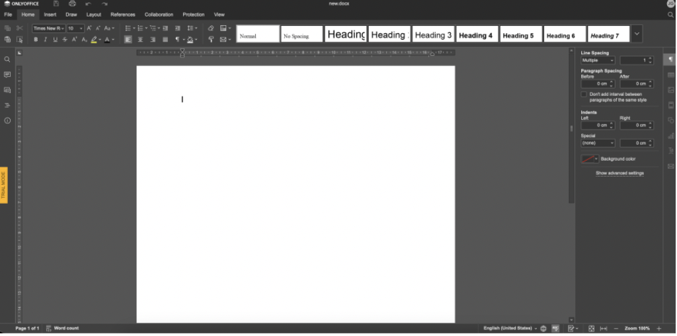This screenshot has width=677, height=336.
Task: Open the Background color swatch
Action: tap(589, 159)
